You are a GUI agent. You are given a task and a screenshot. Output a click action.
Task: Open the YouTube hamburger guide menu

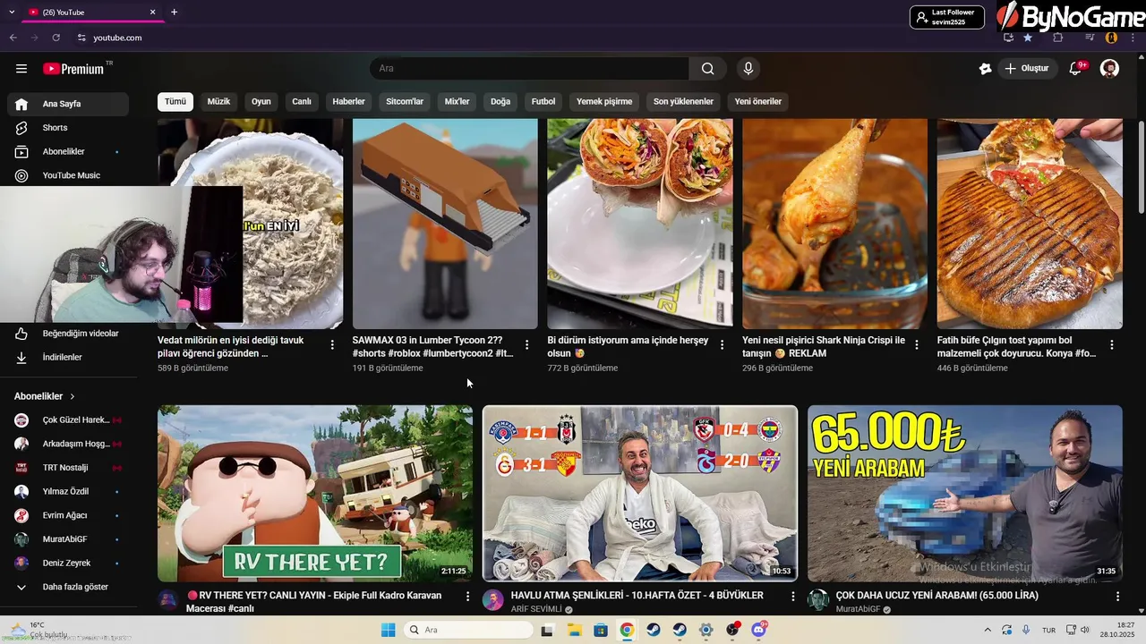tap(21, 69)
